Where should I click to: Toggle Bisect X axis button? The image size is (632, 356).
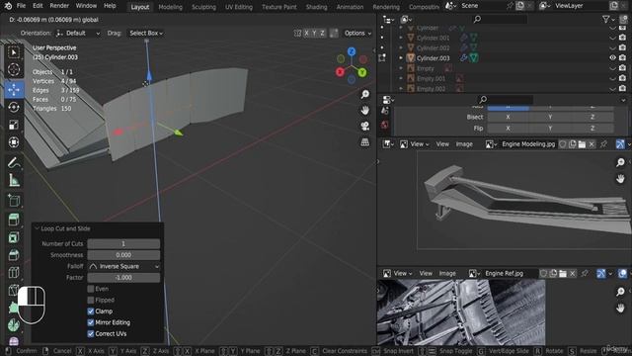coord(508,117)
